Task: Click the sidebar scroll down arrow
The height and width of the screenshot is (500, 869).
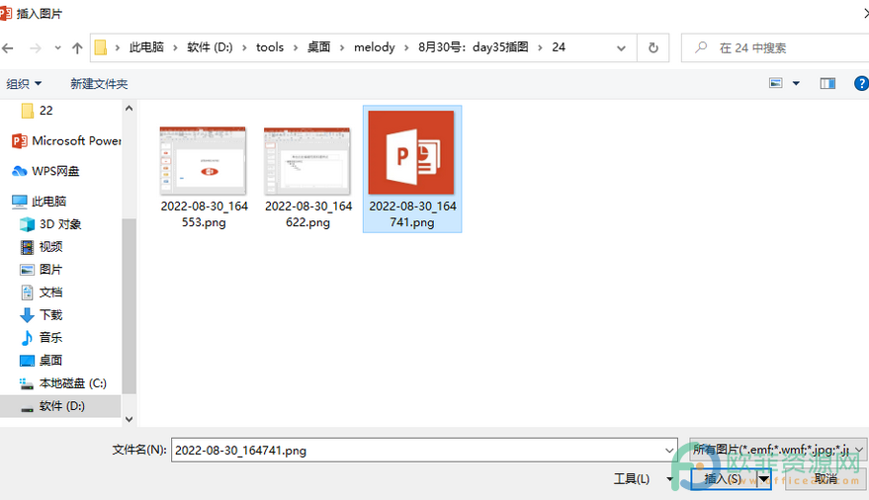Action: pos(130,419)
